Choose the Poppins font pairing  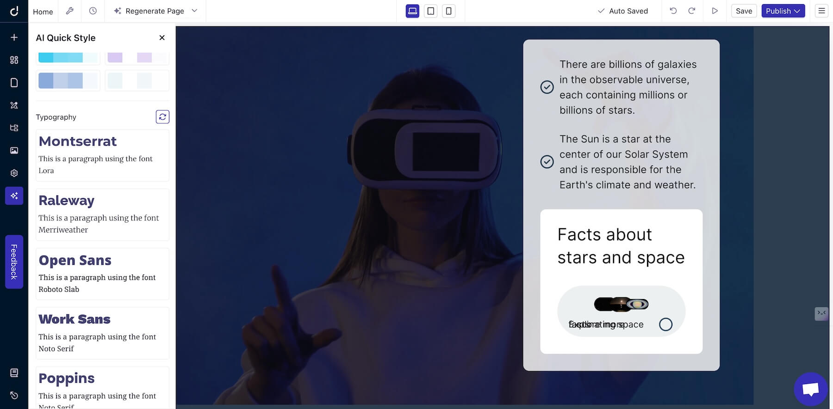tap(102, 388)
